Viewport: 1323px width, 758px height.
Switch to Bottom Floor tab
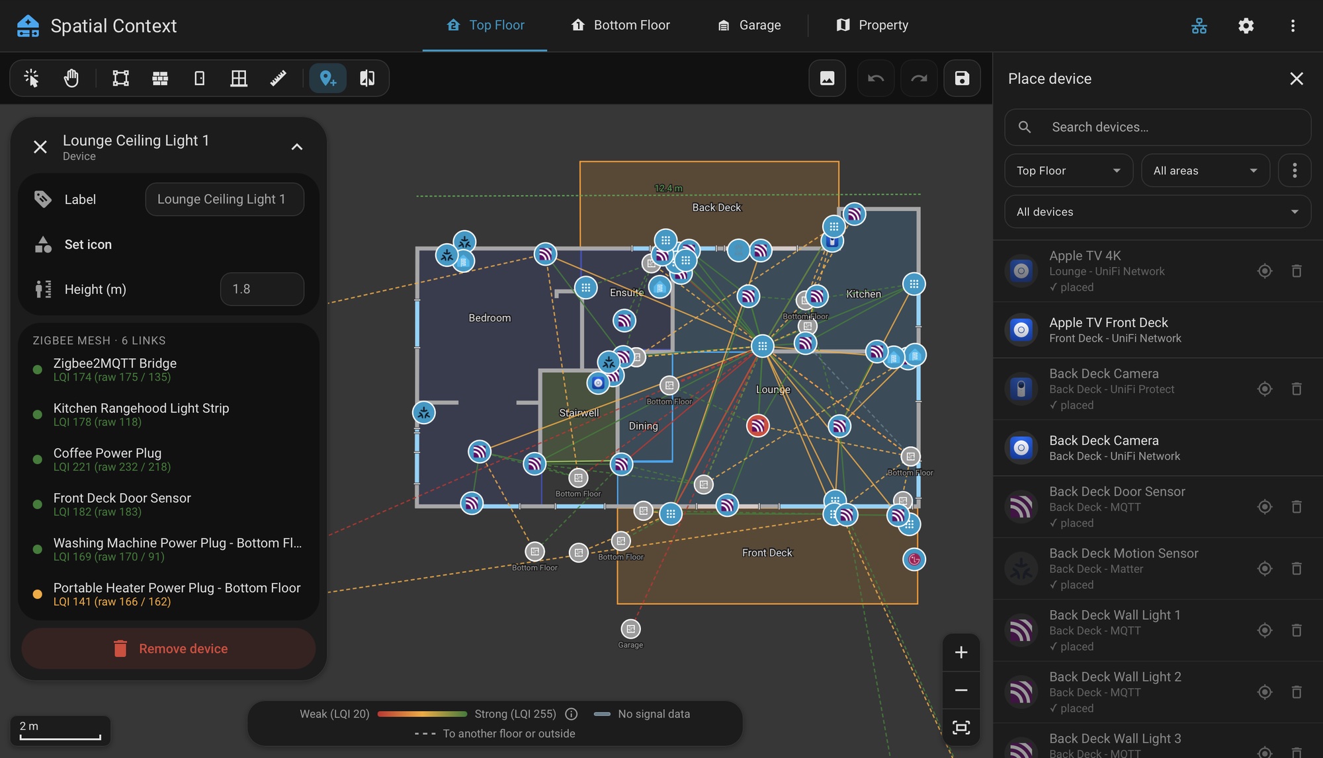[x=620, y=25]
